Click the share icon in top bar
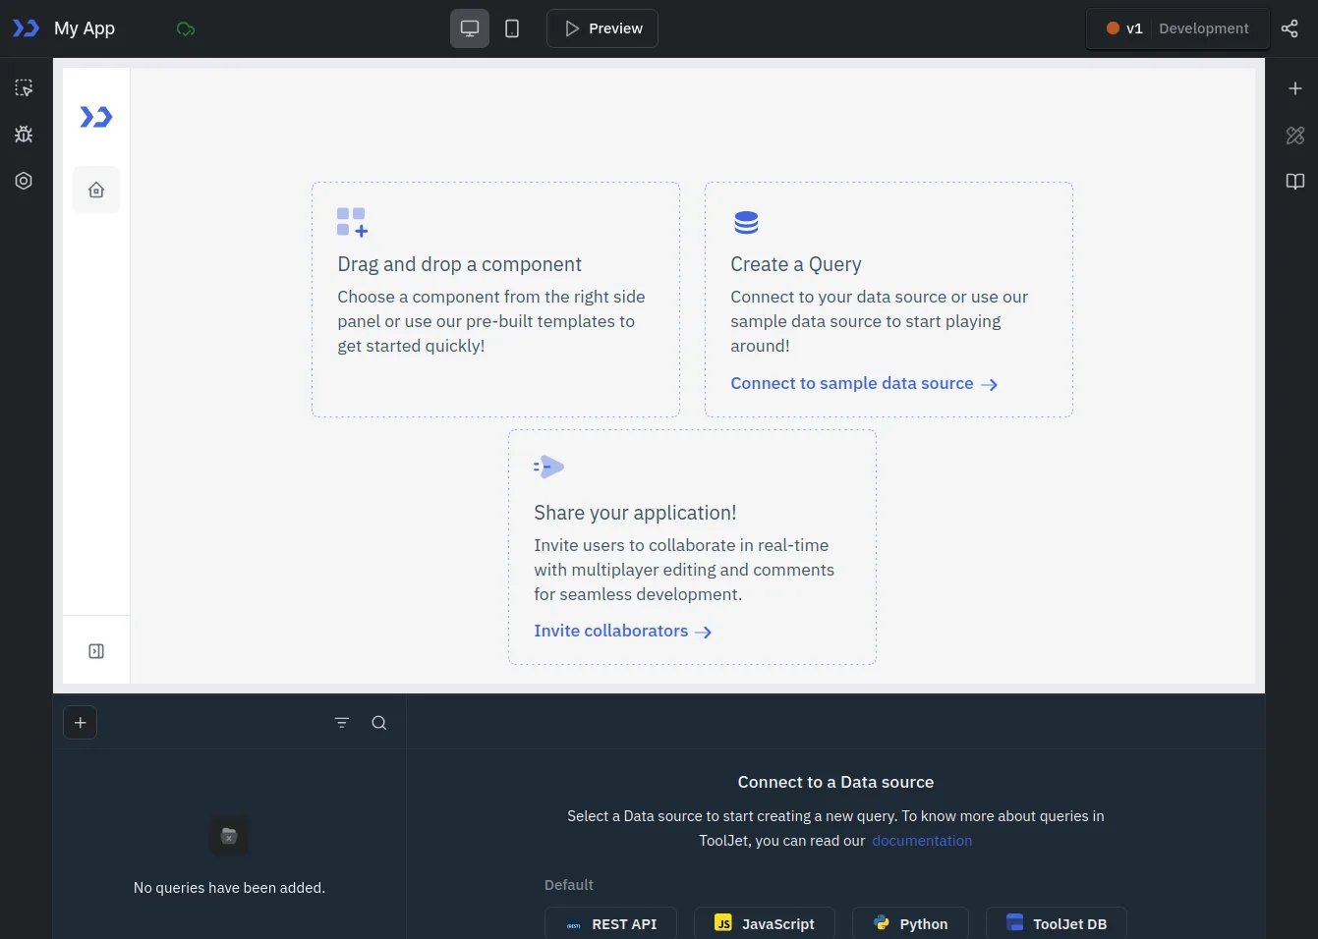 point(1289,28)
